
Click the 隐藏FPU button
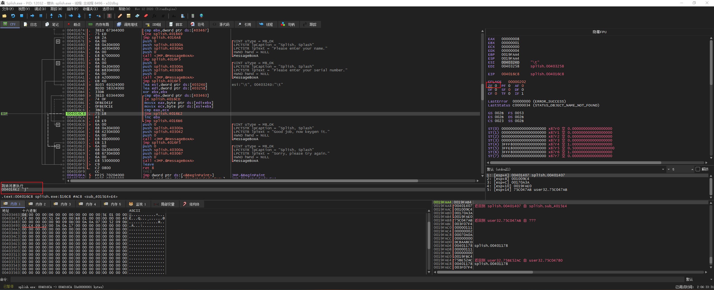tap(599, 32)
